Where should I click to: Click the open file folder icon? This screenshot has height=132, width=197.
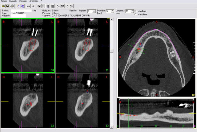pyautogui.click(x=3, y=6)
